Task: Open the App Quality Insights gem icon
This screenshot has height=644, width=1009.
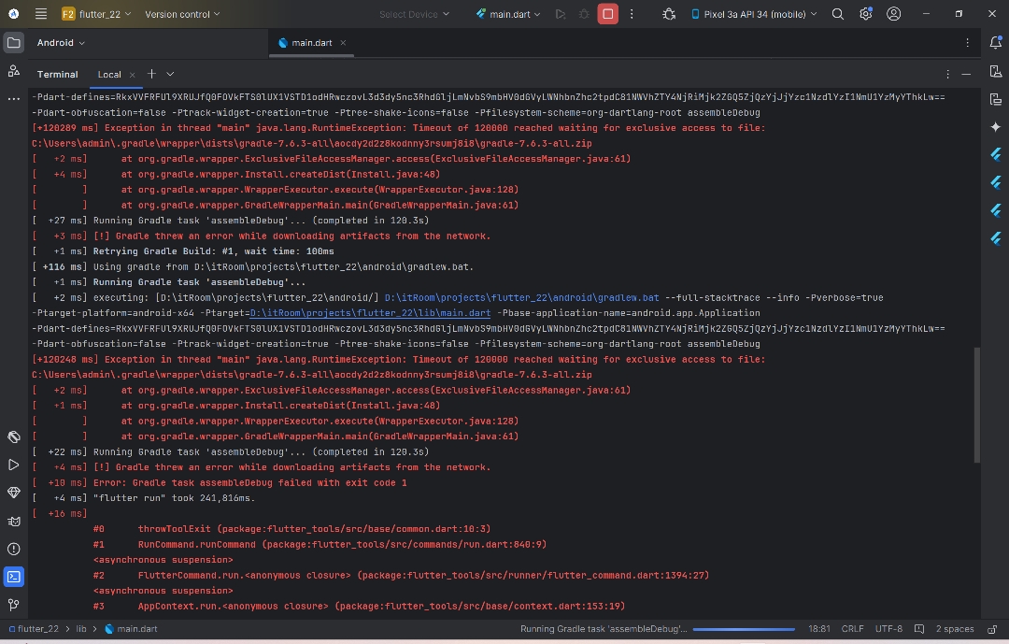Action: coord(13,493)
